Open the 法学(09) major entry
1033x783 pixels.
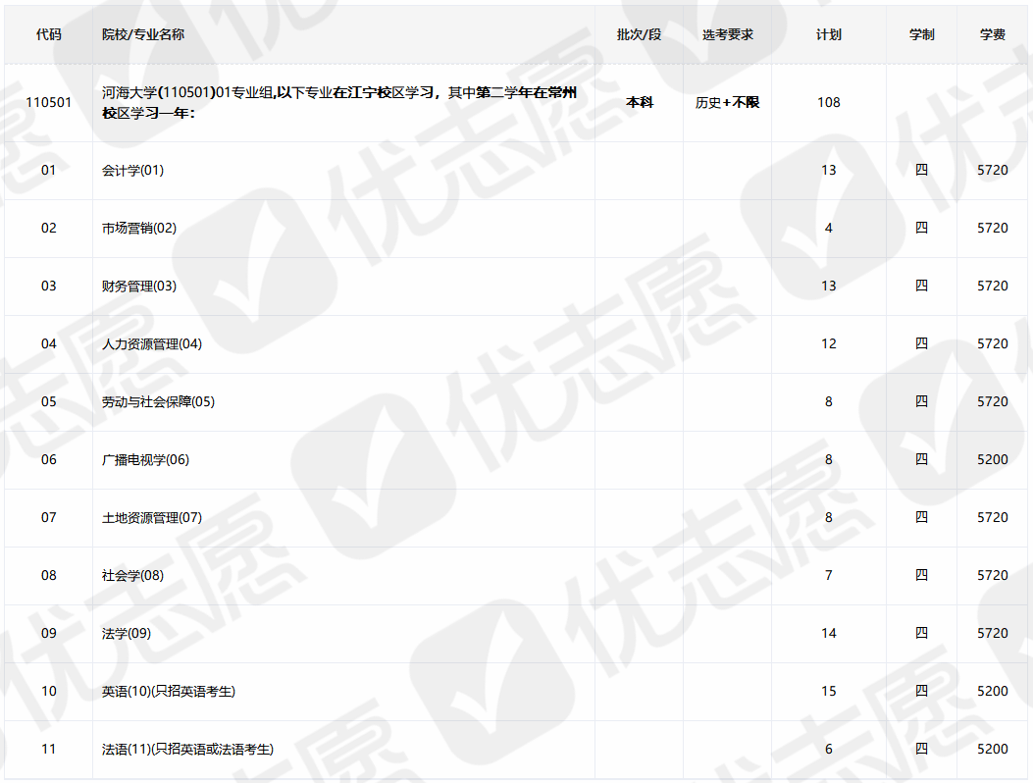127,633
